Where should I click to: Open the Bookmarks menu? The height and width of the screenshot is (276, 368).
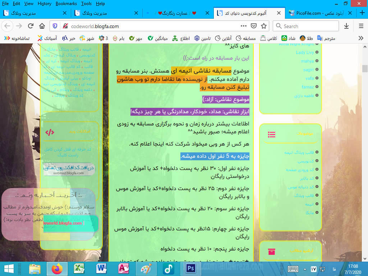tap(66, 4)
